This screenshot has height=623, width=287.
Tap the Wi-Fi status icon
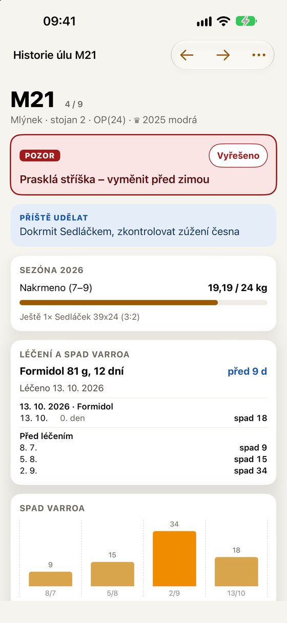223,22
